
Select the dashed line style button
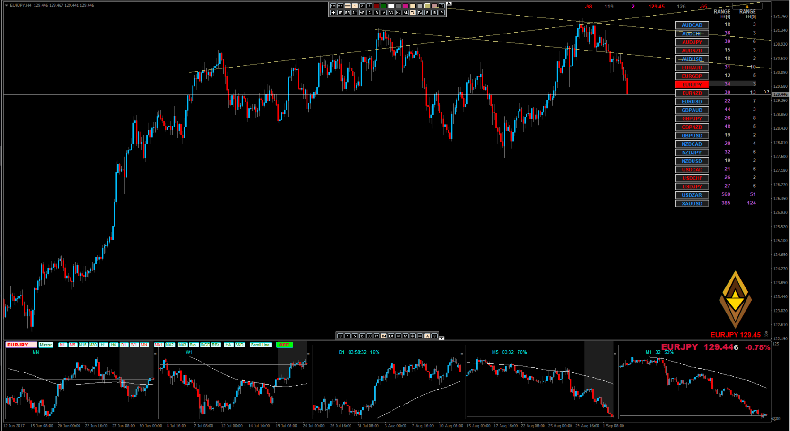(340, 6)
